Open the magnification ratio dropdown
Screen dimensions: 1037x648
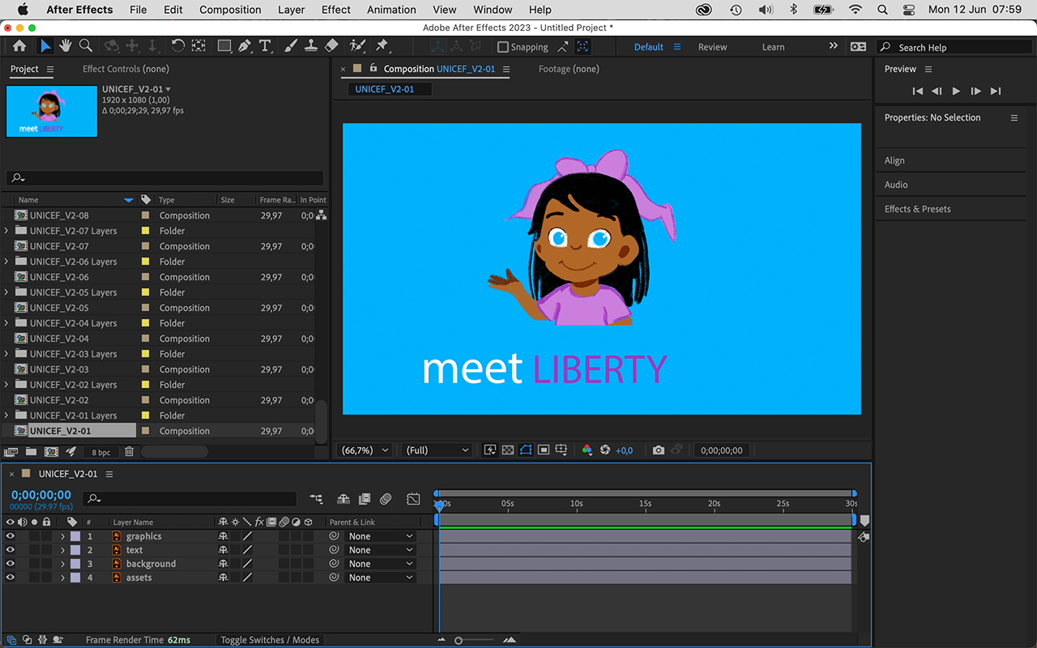tap(364, 450)
